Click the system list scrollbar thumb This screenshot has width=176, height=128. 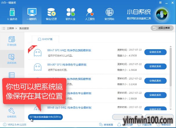point(170,67)
